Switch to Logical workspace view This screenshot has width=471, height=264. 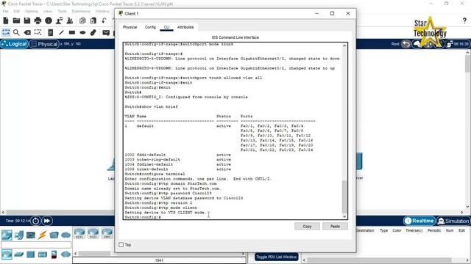(15, 44)
